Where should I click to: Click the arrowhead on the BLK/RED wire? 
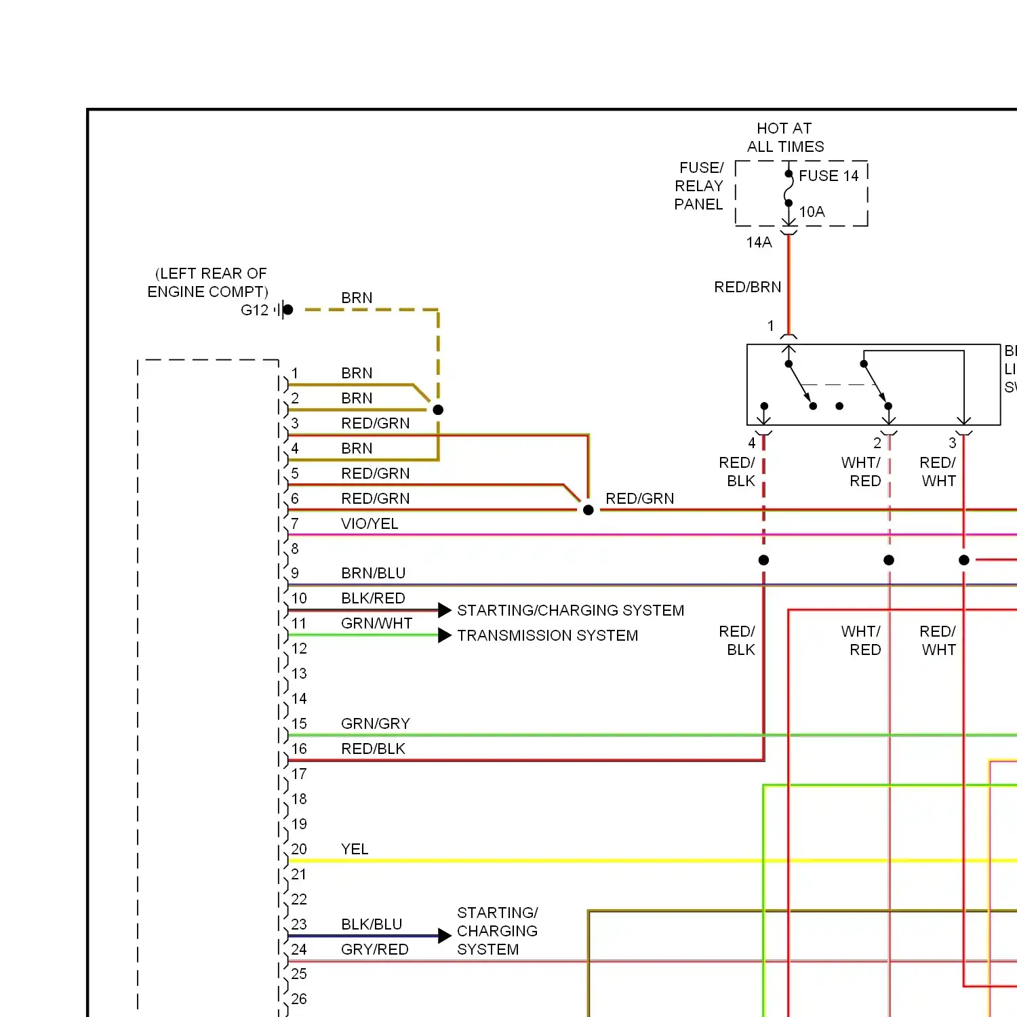(x=445, y=610)
